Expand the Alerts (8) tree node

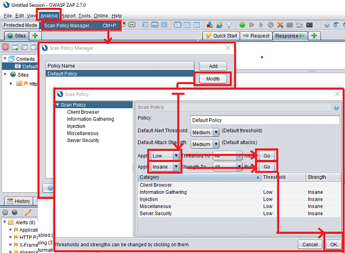[x=5, y=222]
